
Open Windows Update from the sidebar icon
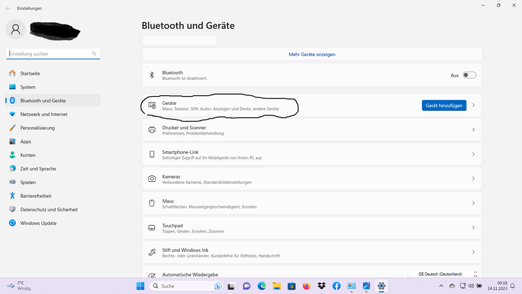(x=13, y=223)
